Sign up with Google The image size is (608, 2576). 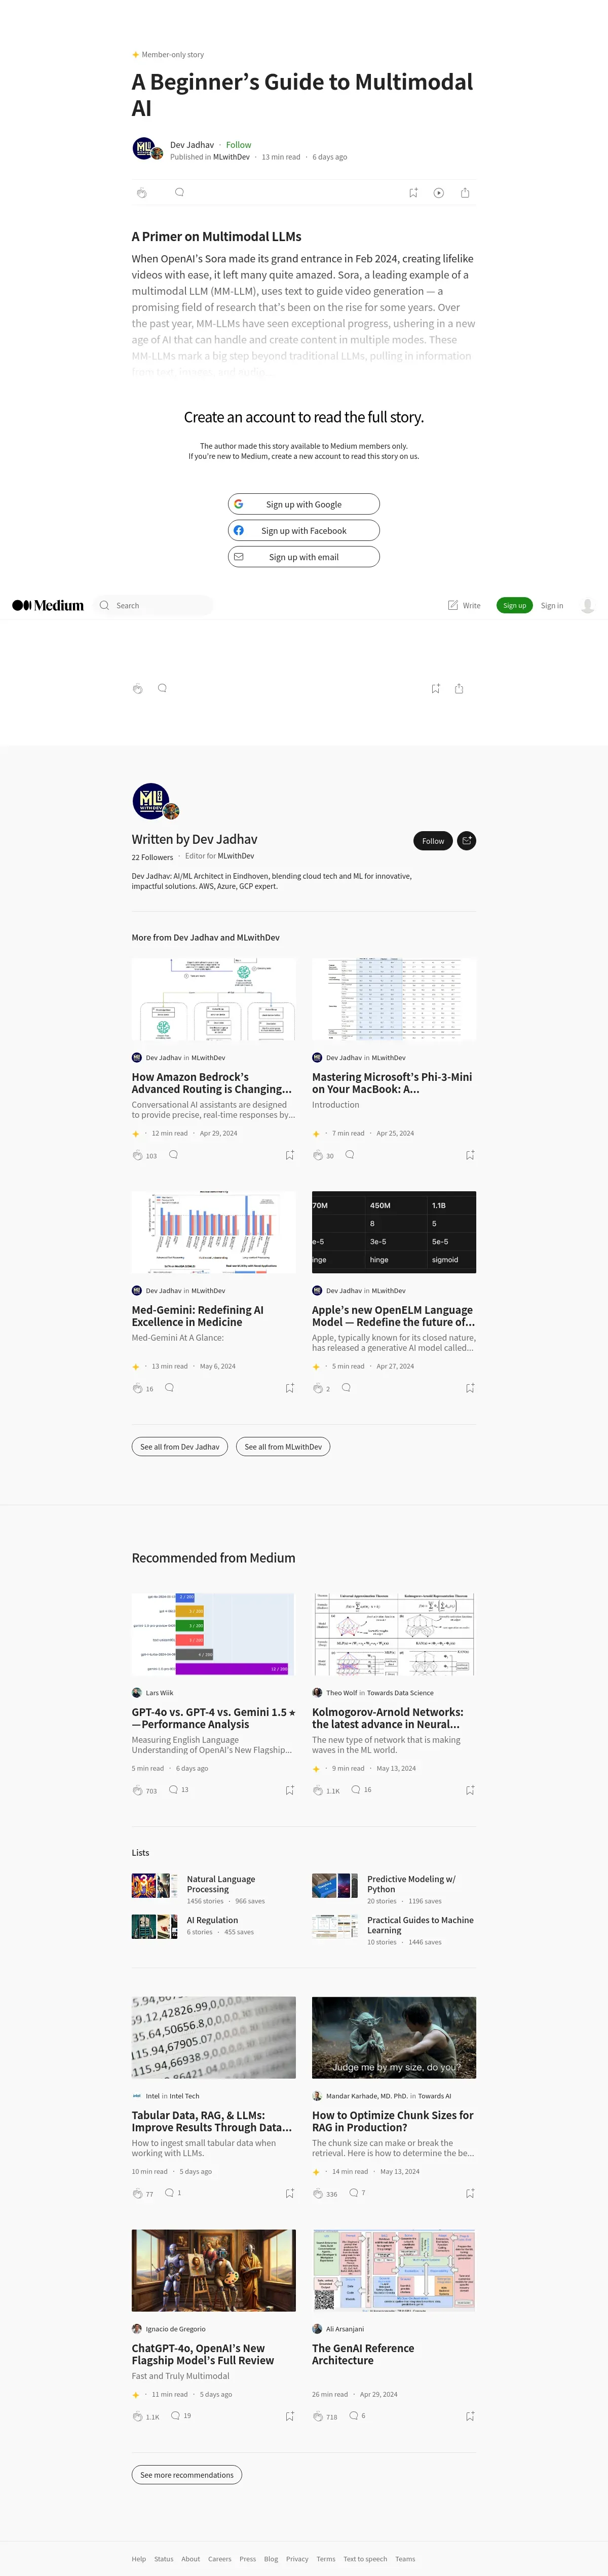(x=304, y=504)
